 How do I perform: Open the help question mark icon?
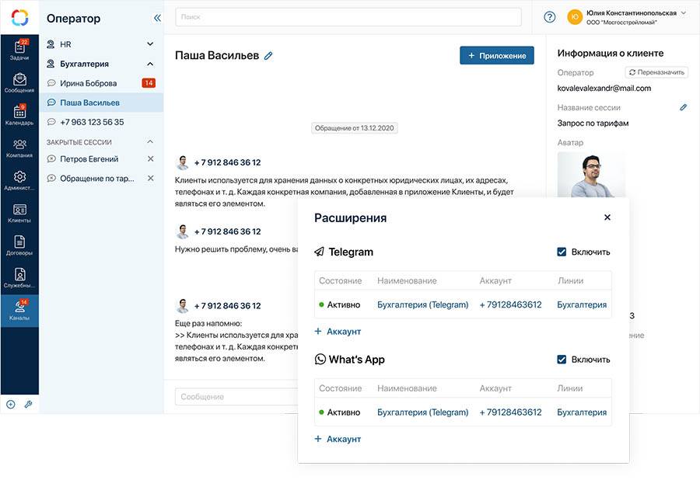550,17
